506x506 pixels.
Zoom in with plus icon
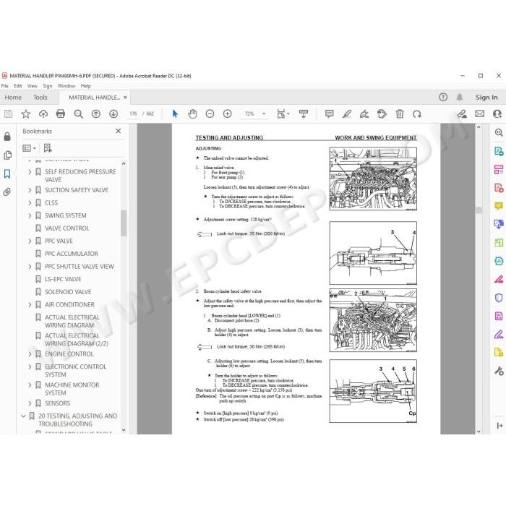(x=228, y=114)
